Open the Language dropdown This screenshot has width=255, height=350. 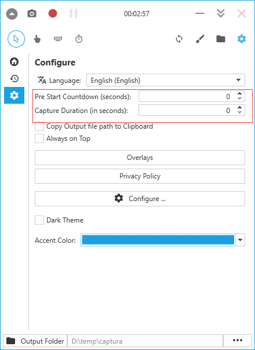click(x=166, y=80)
